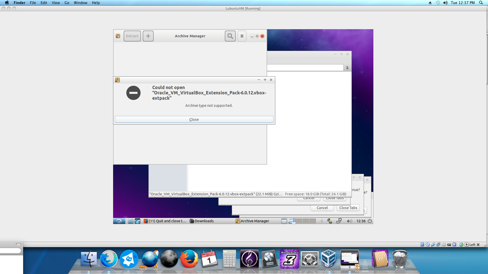Image resolution: width=488 pixels, height=274 pixels.
Task: Click the VirtualBox shared folders indicator
Action: [444, 245]
